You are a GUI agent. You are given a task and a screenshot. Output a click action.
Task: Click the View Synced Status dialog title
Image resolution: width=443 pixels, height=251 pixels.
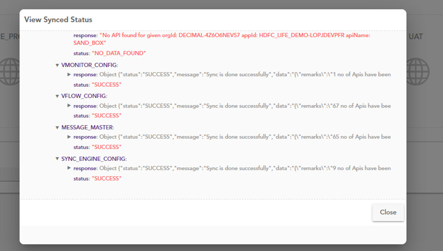[x=58, y=20]
